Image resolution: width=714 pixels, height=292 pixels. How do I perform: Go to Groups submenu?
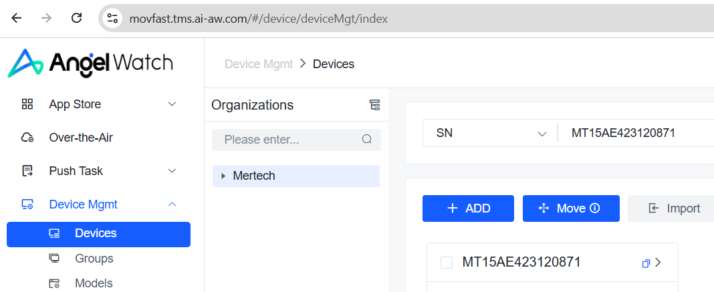[x=94, y=259]
